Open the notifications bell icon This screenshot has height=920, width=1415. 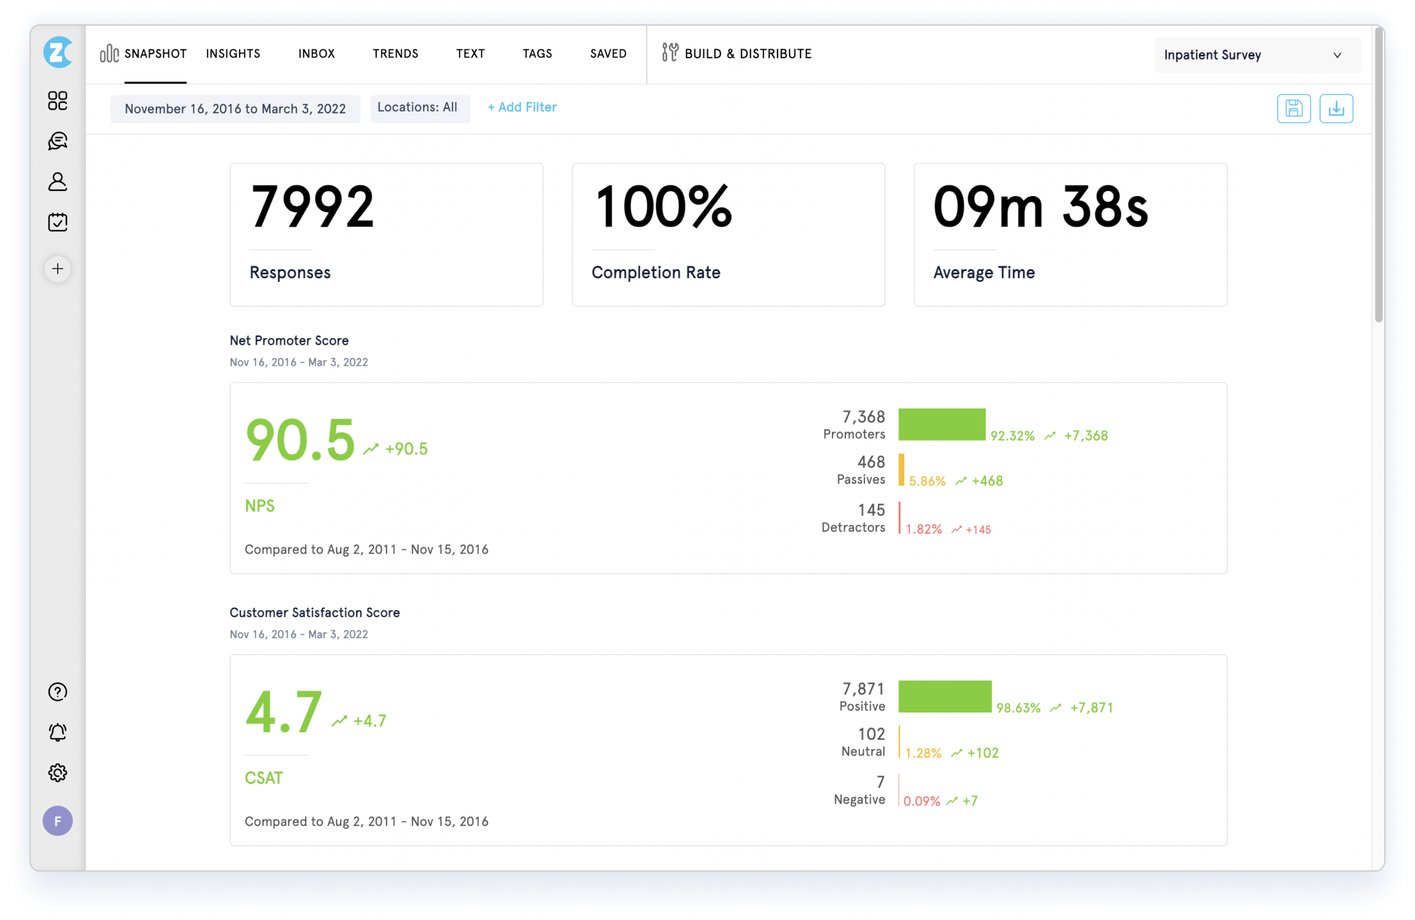coord(58,732)
